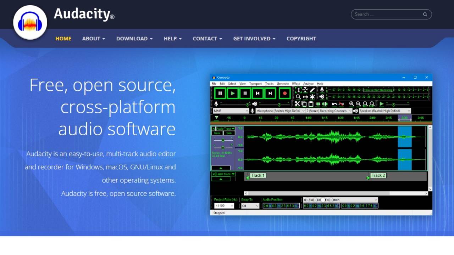
Task: Adjust the Audio Track gain slider
Action: [223, 140]
